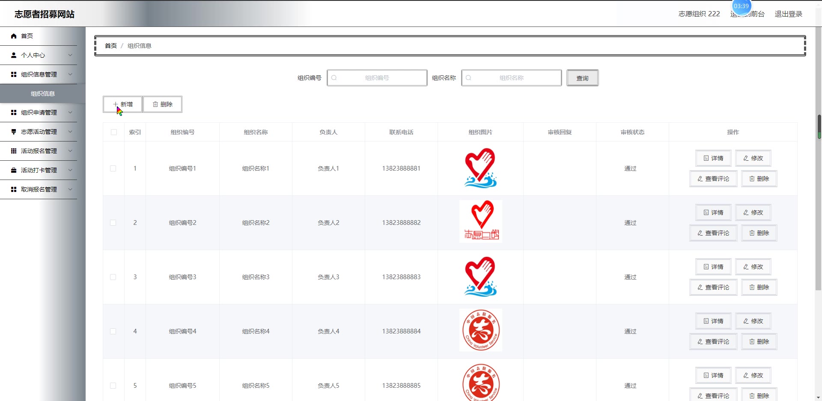Open 志愿活动管理 sidebar menu

tap(39, 132)
